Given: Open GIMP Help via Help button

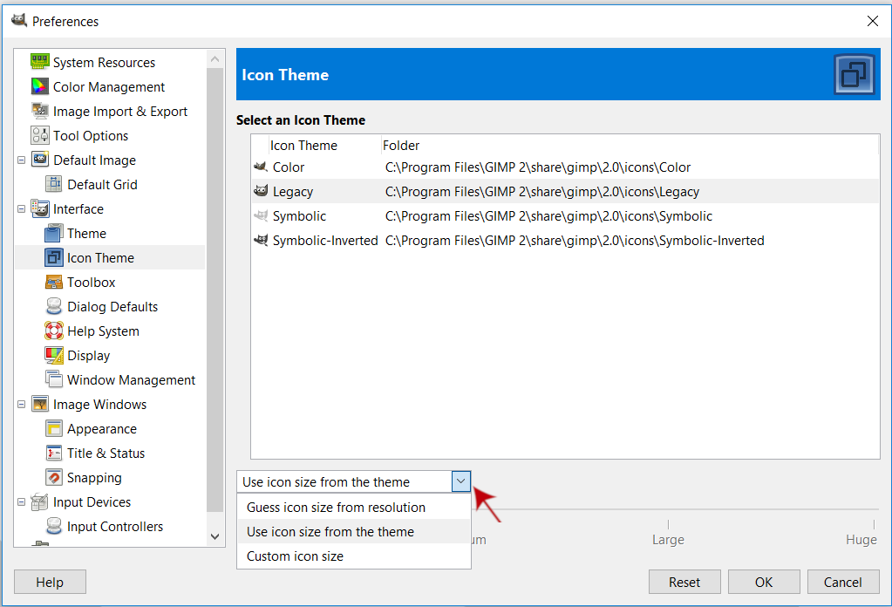Looking at the screenshot, I should click(x=49, y=582).
